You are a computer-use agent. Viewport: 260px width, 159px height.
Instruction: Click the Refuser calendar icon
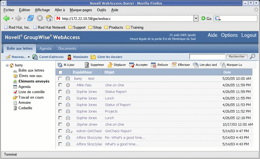pos(153,65)
